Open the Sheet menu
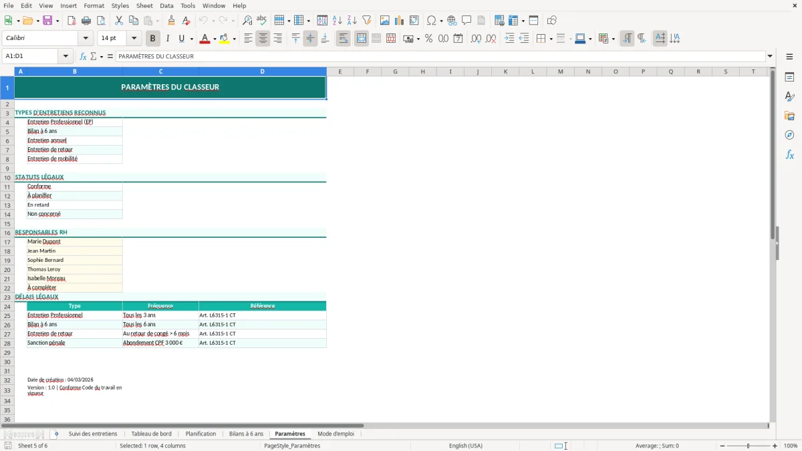The height and width of the screenshot is (451, 802). [x=144, y=5]
